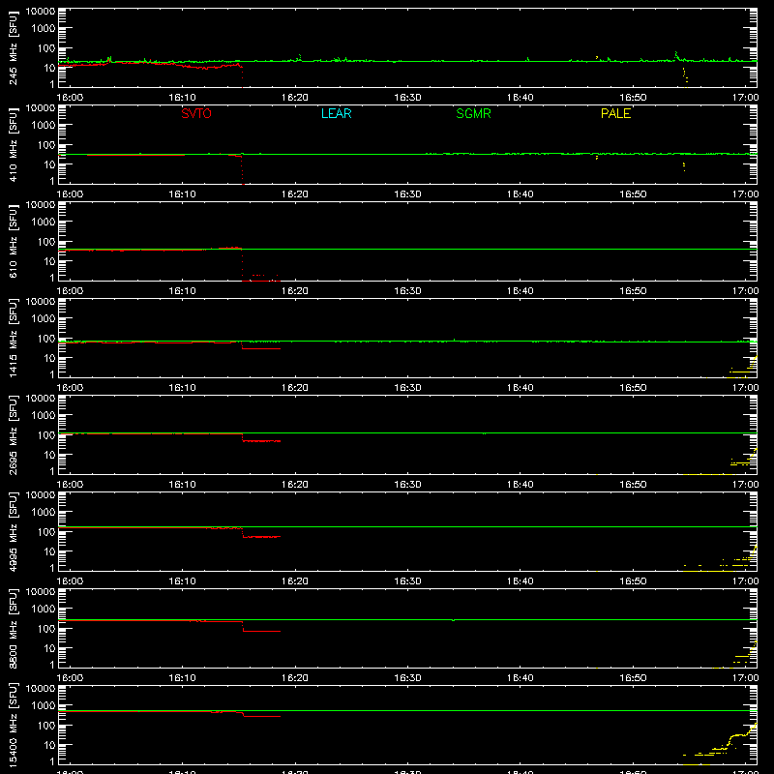Click the yellow PALE station label

(615, 113)
